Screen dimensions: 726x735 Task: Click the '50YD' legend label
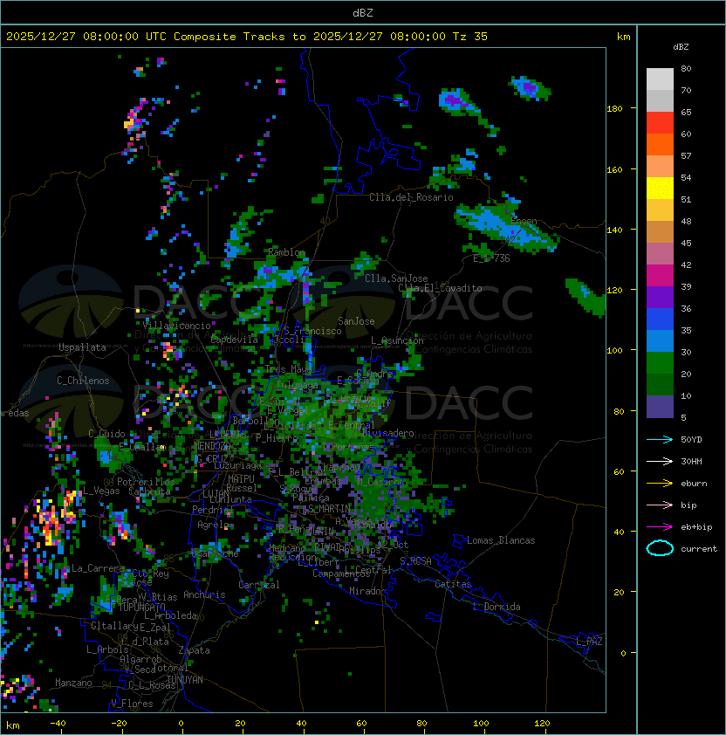click(691, 440)
